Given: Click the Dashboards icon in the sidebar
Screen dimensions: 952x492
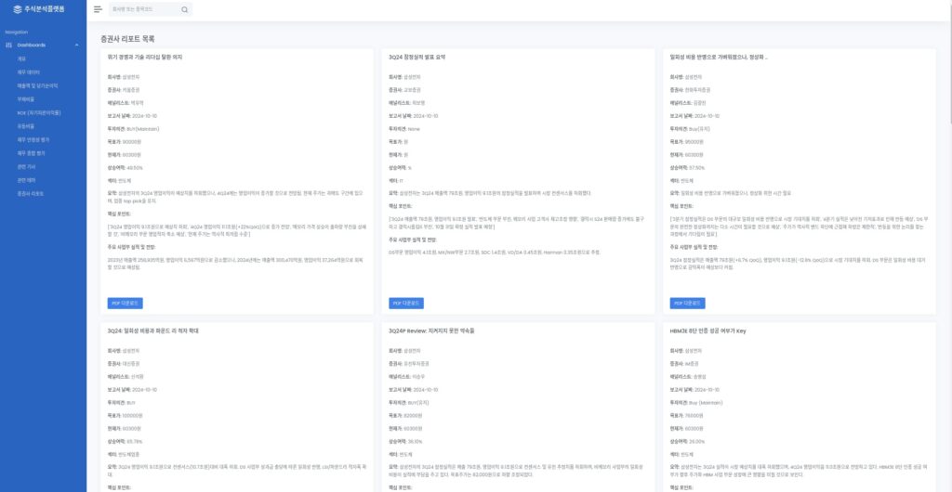Looking at the screenshot, I should coord(8,45).
